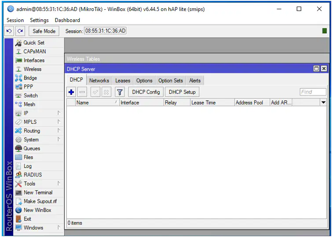Expand the MPLS submenu arrow
Image resolution: width=333 pixels, height=237 pixels.
pyautogui.click(x=59, y=122)
